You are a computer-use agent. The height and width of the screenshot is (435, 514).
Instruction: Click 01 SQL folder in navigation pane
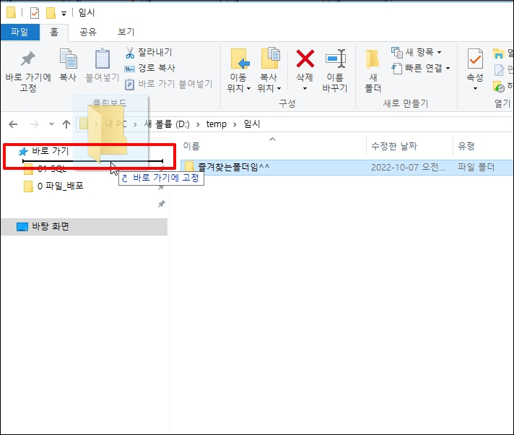(x=52, y=169)
